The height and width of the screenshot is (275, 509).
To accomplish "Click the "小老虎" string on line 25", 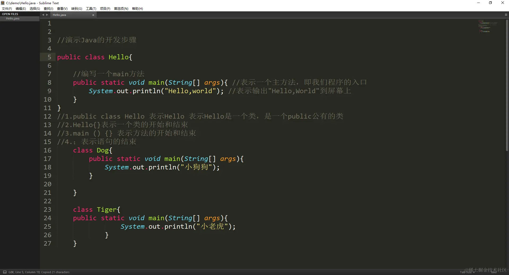I will point(212,227).
